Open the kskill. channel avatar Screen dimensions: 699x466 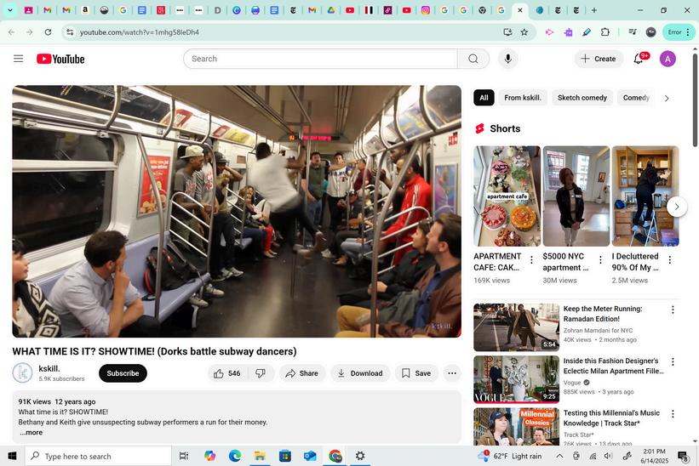pyautogui.click(x=22, y=373)
